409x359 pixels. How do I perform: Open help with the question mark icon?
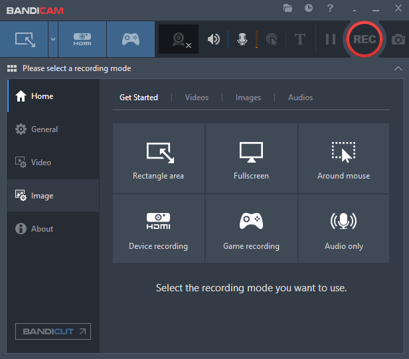(x=330, y=8)
